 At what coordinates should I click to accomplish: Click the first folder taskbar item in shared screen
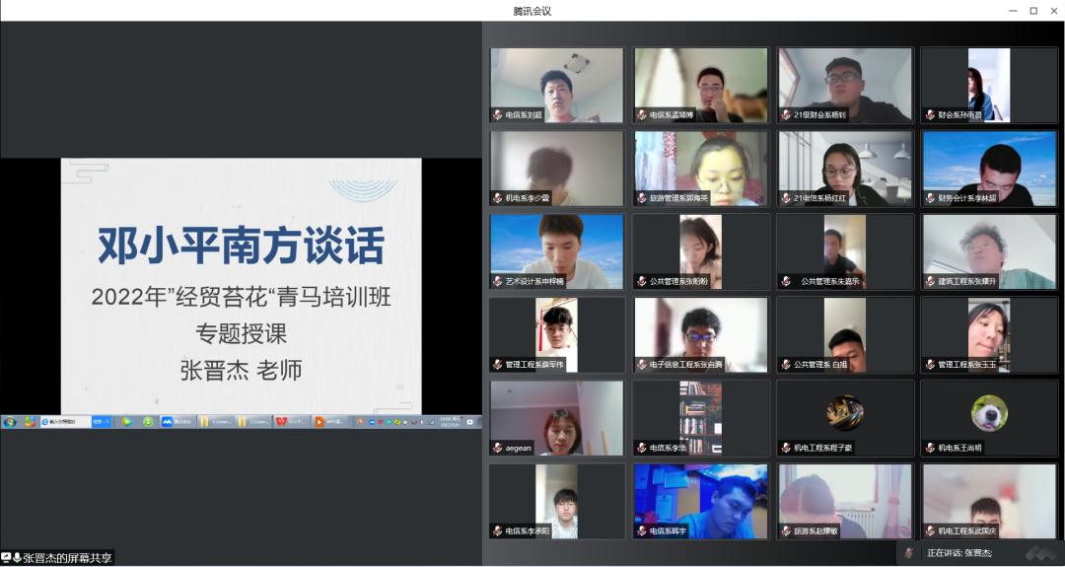(x=216, y=422)
